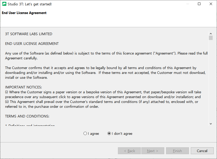Click the Cancel button

[202, 151]
